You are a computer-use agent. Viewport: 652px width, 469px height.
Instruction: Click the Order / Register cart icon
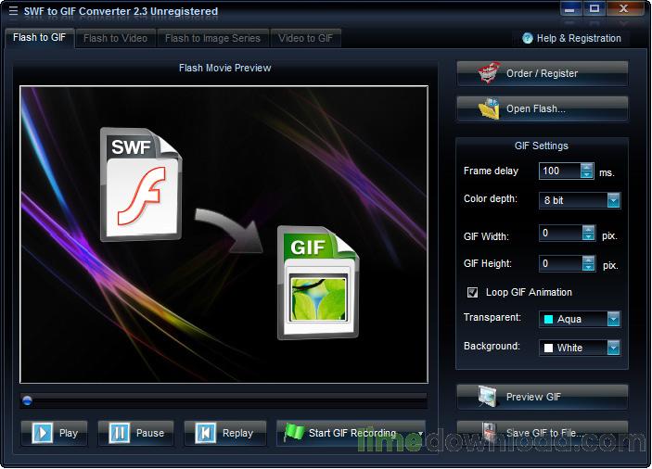click(x=489, y=73)
